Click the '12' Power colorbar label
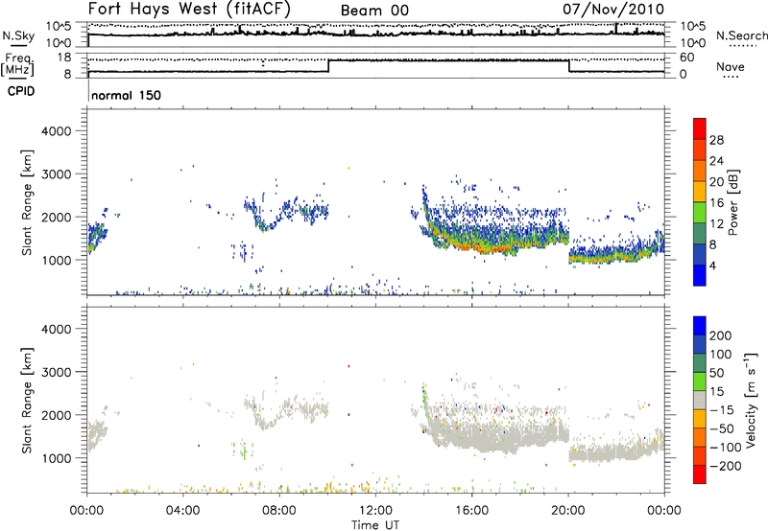This screenshot has width=768, height=531. pyautogui.click(x=716, y=224)
